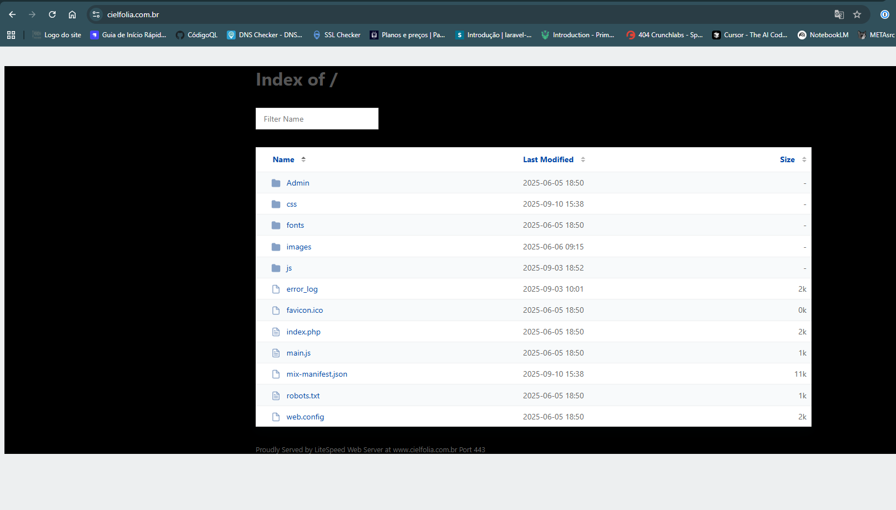Open the DNS Checker bookmark
896x510 pixels.
265,35
